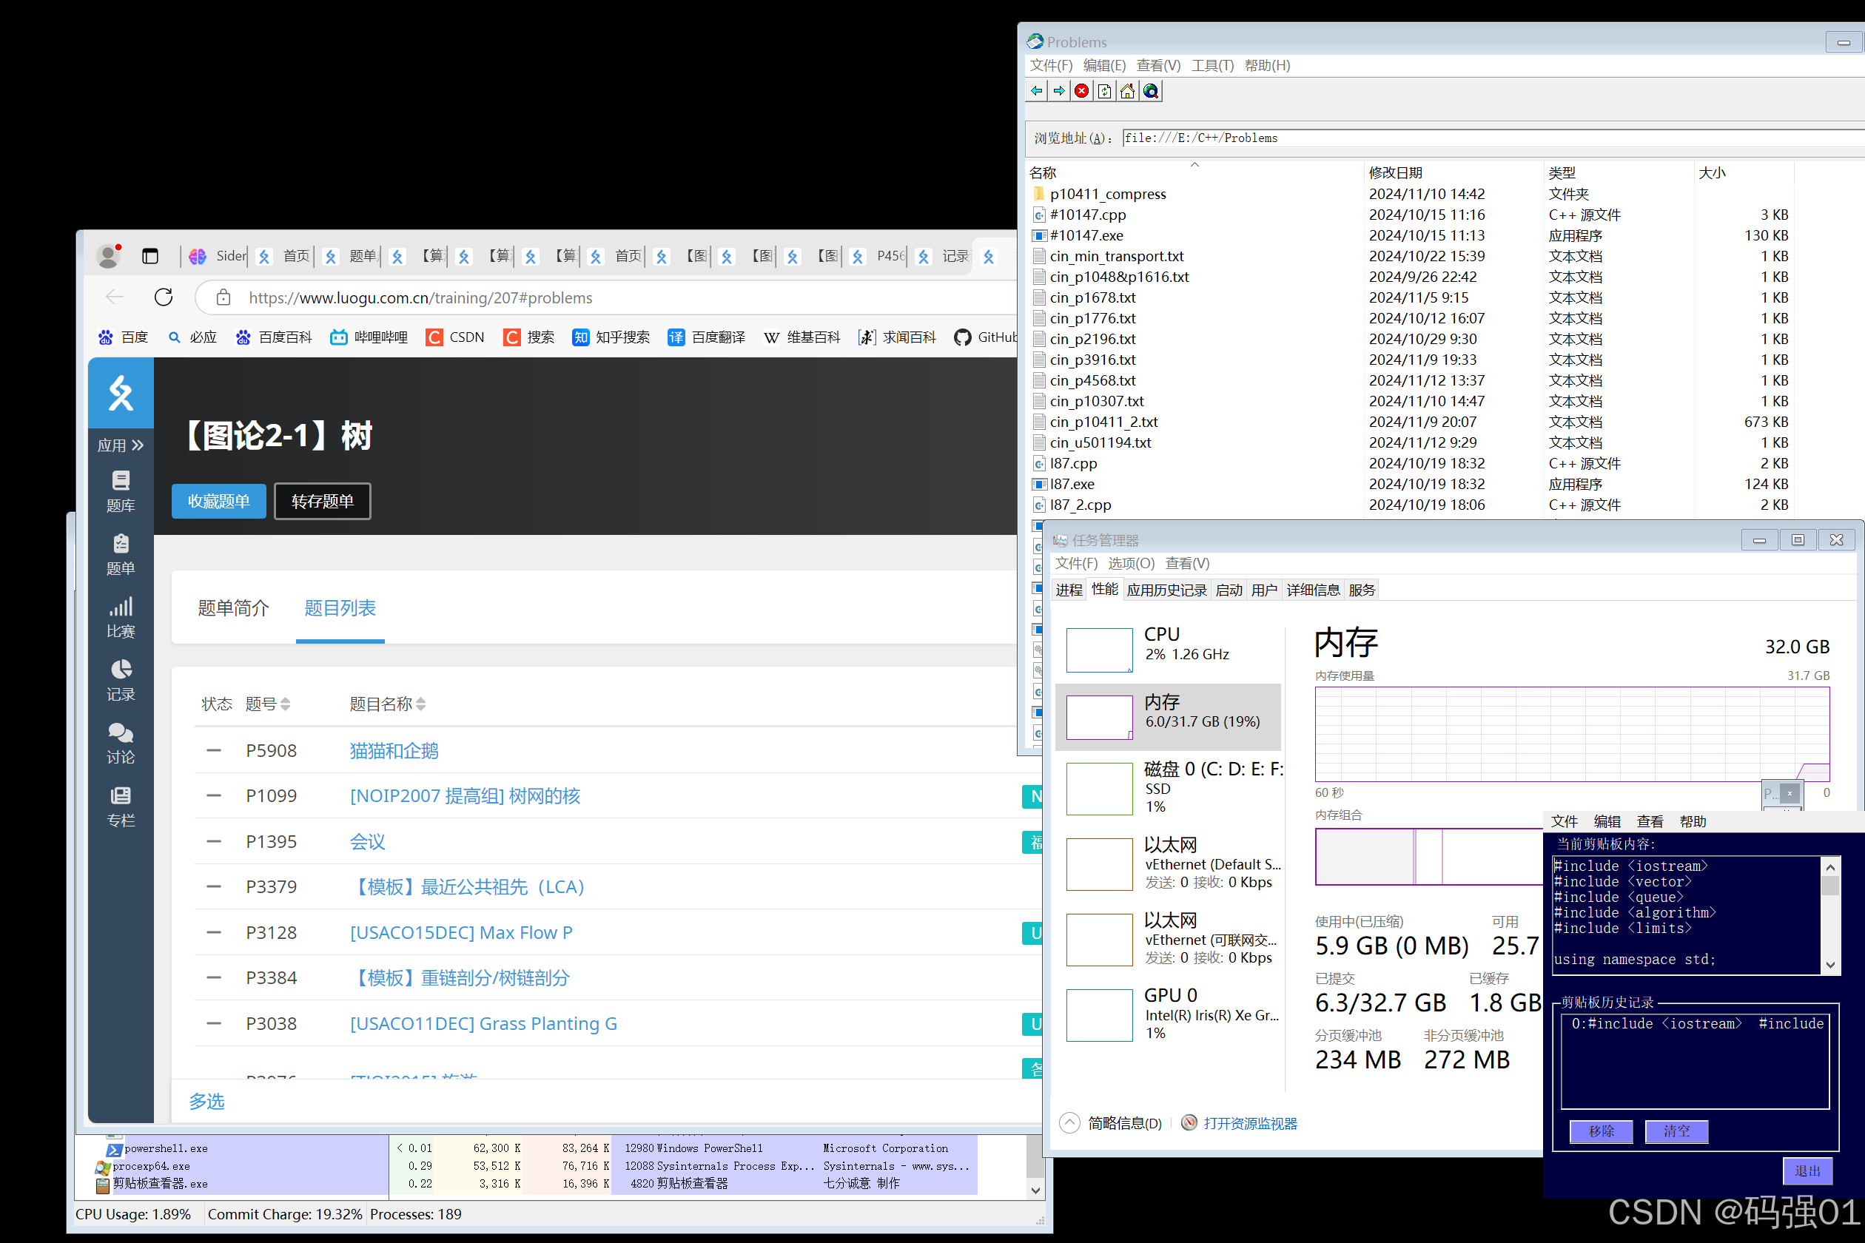Toggle sort order on the 题号 column
This screenshot has height=1243, width=1865.
tap(286, 703)
